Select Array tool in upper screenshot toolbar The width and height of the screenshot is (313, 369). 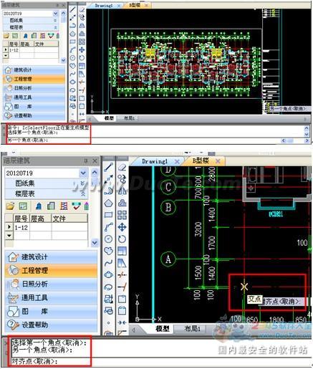point(82,42)
